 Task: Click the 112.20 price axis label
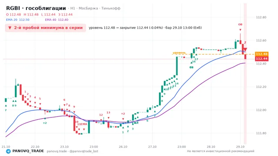point(261,87)
